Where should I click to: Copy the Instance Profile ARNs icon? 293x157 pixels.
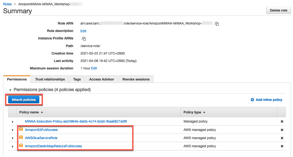point(84,39)
